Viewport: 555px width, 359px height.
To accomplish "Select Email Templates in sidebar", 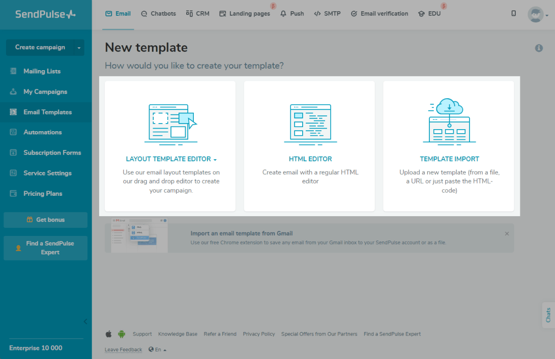I will (48, 112).
